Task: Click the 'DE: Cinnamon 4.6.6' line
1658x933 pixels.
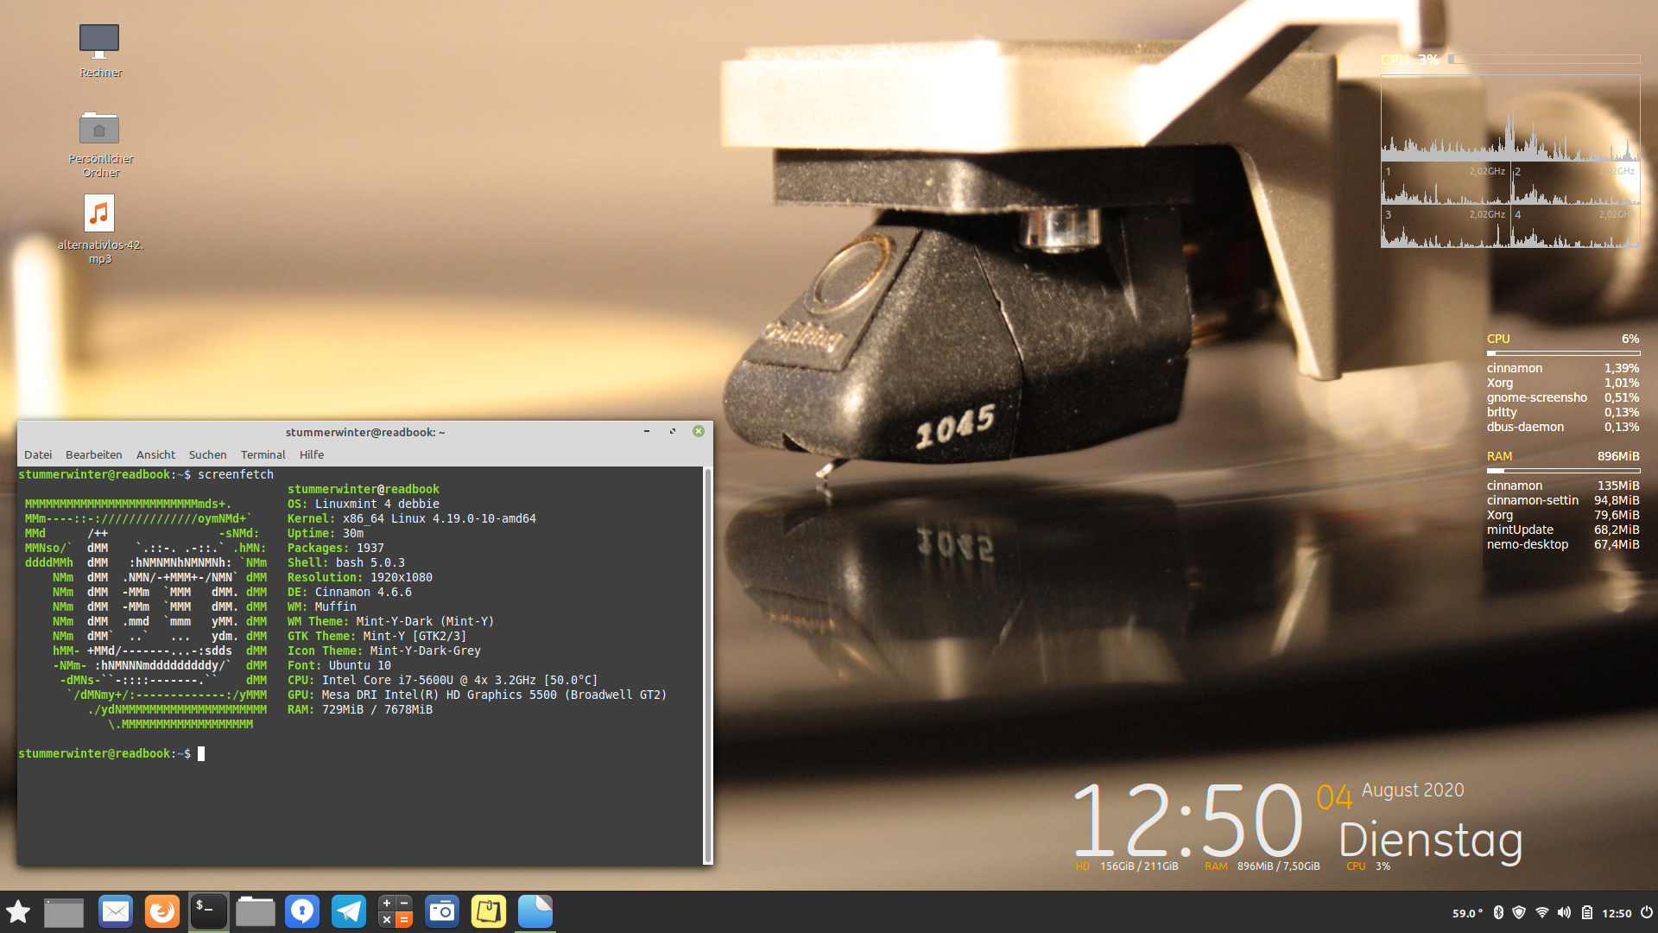Action: [x=350, y=592]
